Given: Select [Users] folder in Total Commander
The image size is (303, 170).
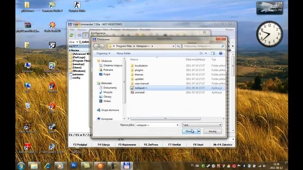Looking at the screenshot, I should coord(77,68).
